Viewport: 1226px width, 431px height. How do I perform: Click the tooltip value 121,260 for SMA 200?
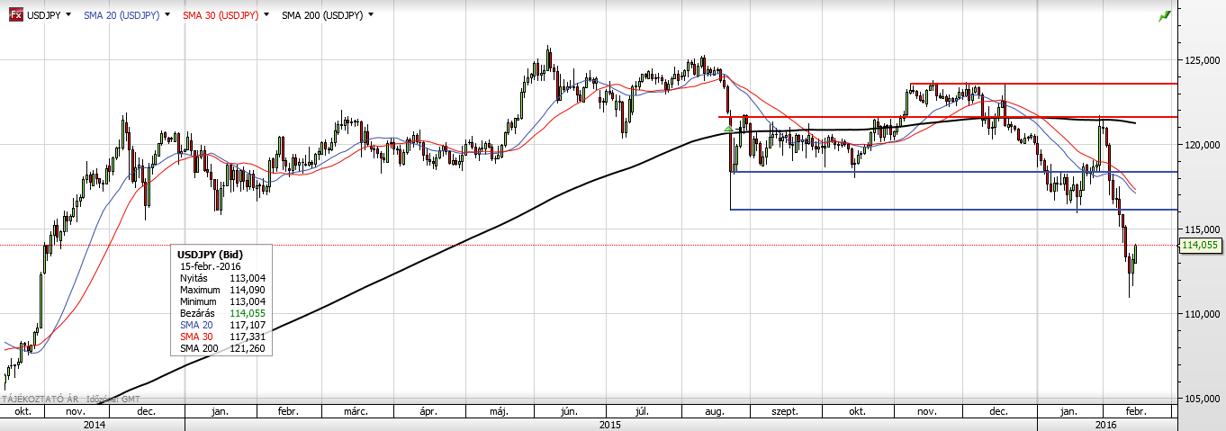pos(247,348)
